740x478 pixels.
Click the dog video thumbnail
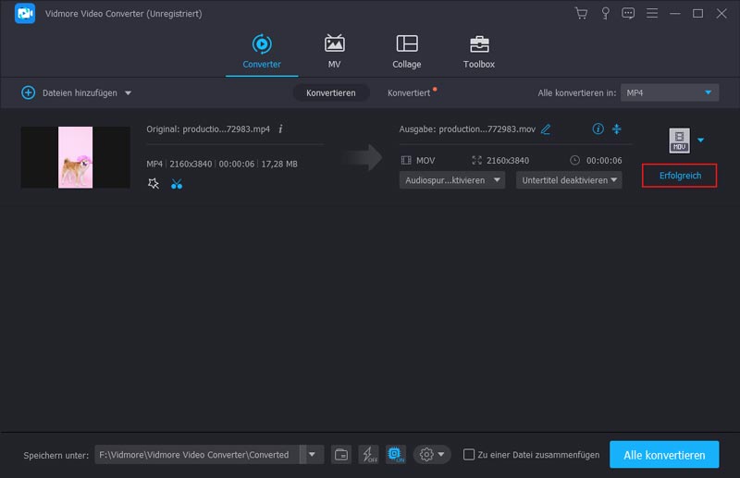[75, 157]
